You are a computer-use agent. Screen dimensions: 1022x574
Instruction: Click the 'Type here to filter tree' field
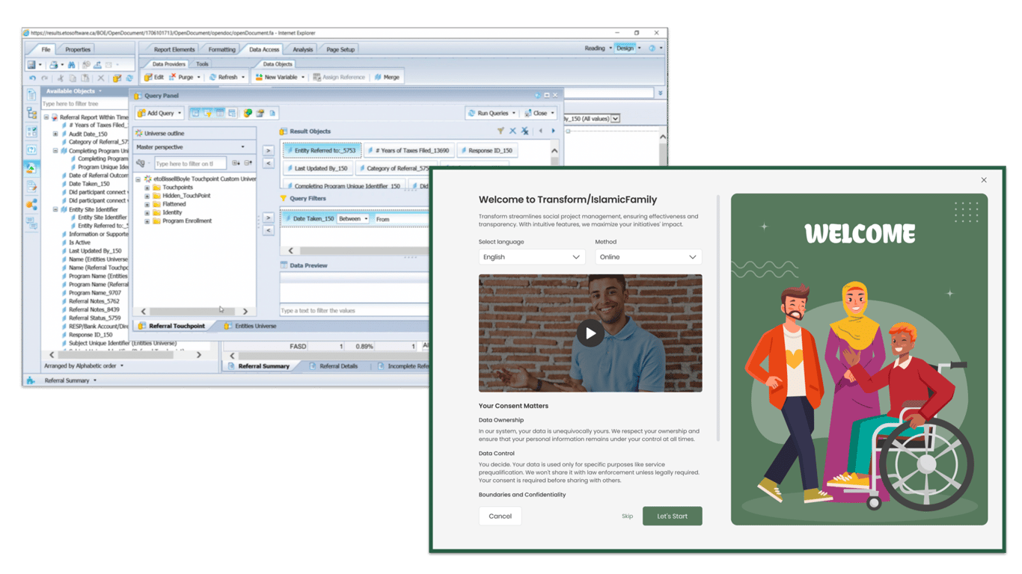(84, 104)
